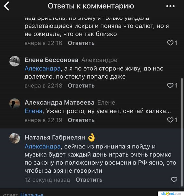The height and width of the screenshot is (196, 184).
Task: Like Наталья Габриелян's latest comment
Action: (x=174, y=180)
